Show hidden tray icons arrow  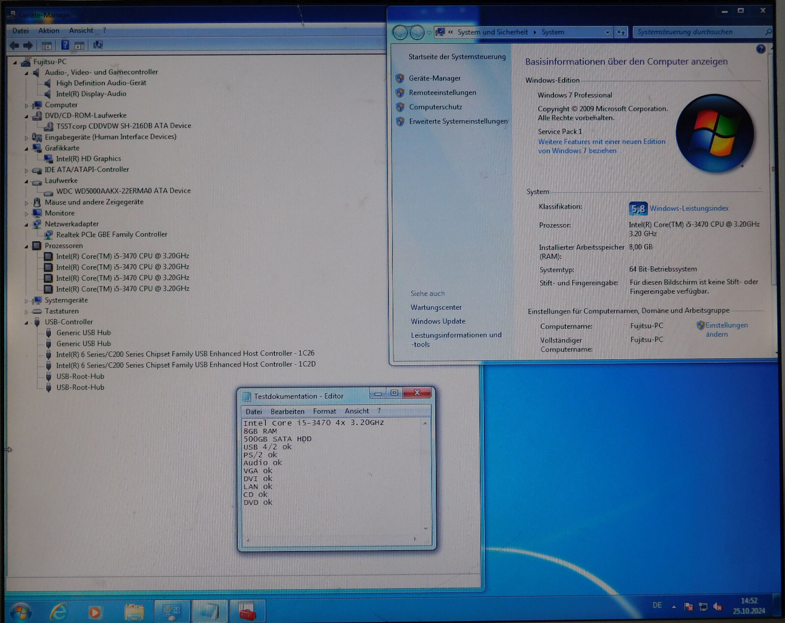click(x=674, y=607)
